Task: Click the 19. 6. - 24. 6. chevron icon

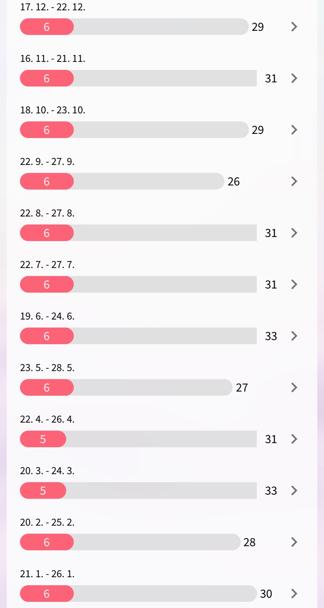Action: pyautogui.click(x=294, y=336)
